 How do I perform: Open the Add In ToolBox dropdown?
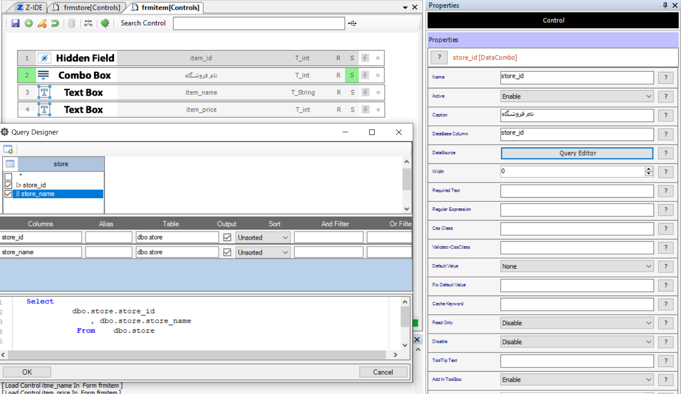[577, 380]
